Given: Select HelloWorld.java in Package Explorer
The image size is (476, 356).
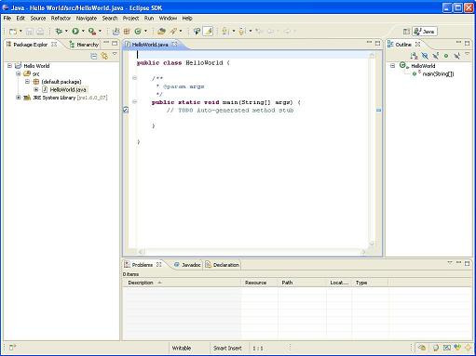Looking at the screenshot, I should click(x=68, y=89).
